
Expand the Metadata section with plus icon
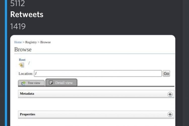click(x=170, y=94)
